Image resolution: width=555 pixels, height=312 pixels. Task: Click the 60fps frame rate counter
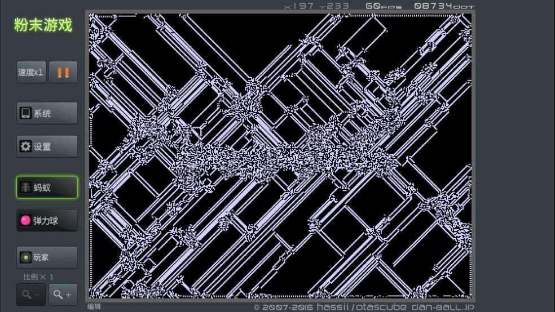(x=384, y=6)
